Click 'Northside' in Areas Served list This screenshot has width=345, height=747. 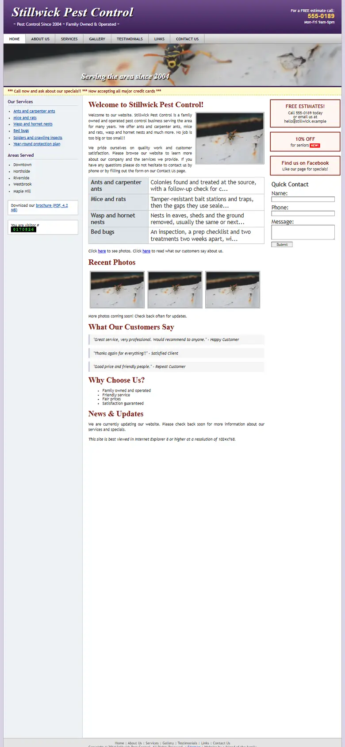tap(22, 171)
